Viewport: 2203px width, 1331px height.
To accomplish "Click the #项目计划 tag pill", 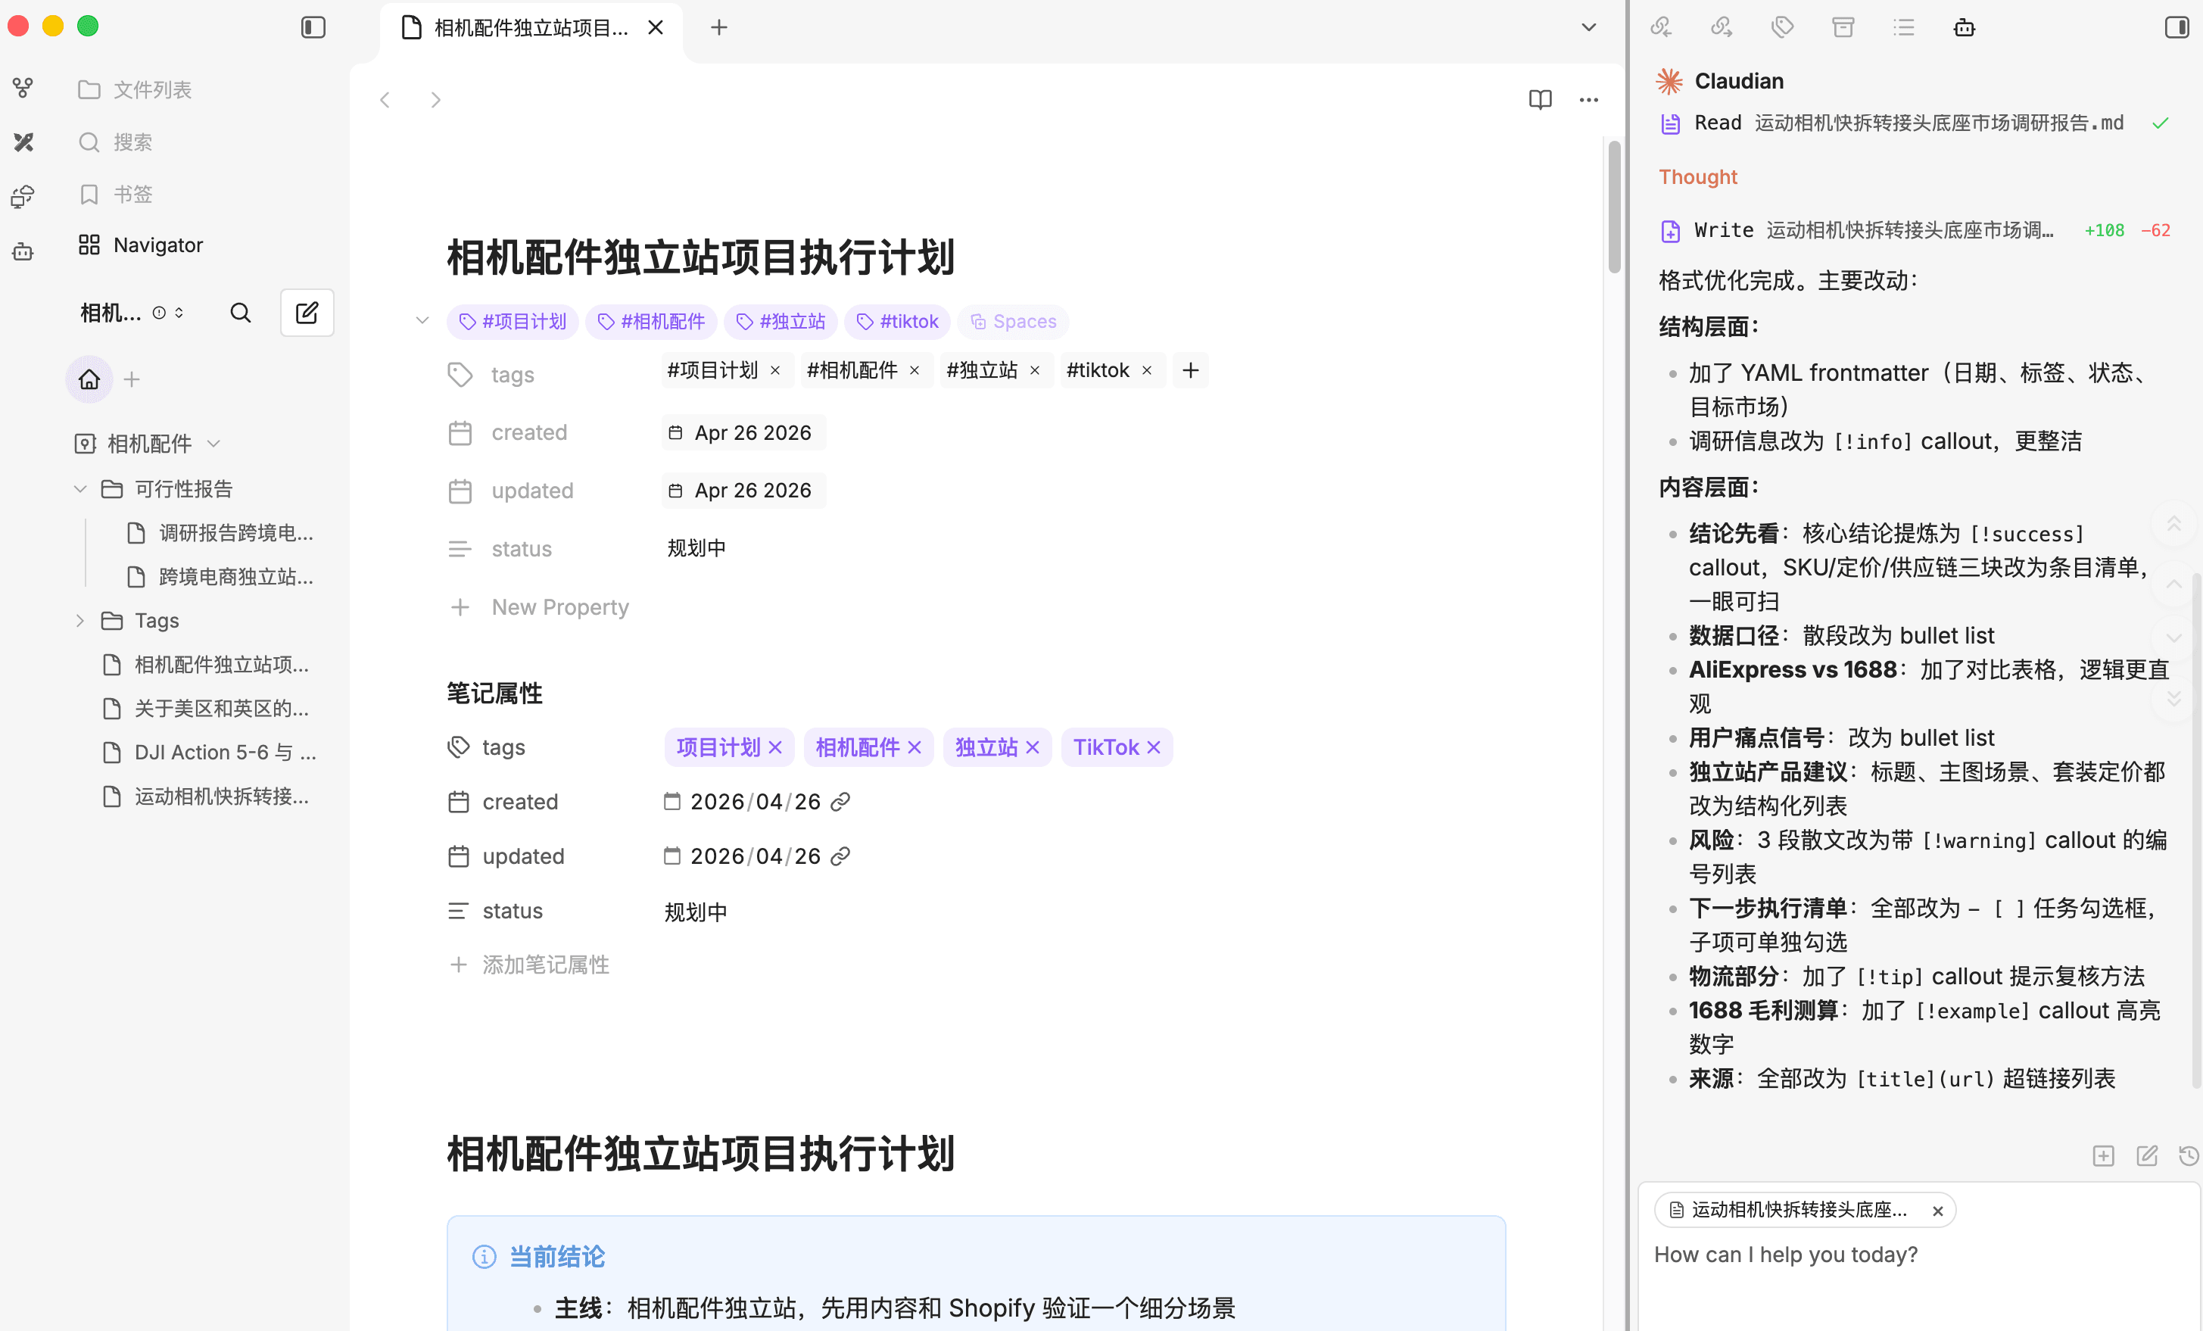I will tap(513, 322).
